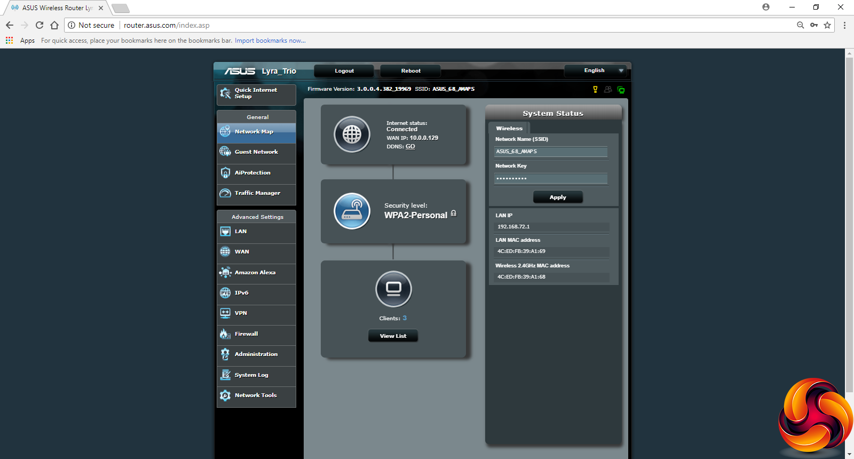Expand the English language dropdown
This screenshot has height=459, width=854.
pyautogui.click(x=596, y=70)
